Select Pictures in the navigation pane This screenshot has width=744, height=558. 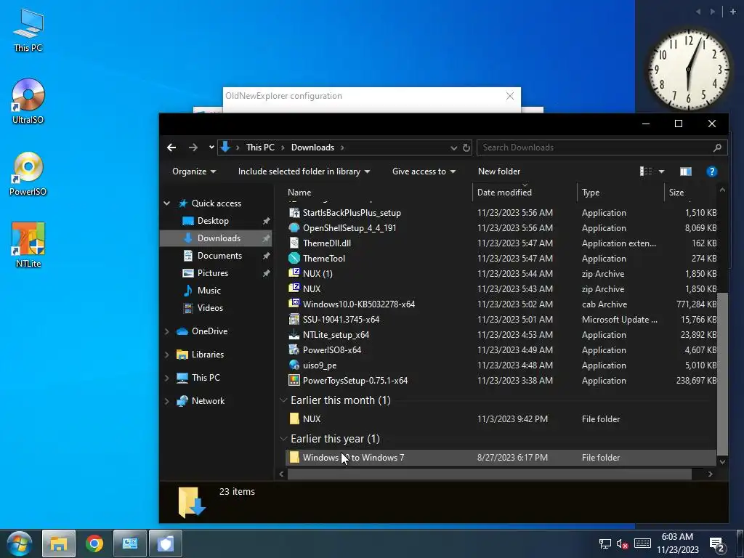213,273
